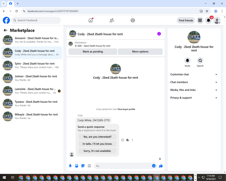Click More options button
The width and height of the screenshot is (226, 181).
click(x=140, y=52)
